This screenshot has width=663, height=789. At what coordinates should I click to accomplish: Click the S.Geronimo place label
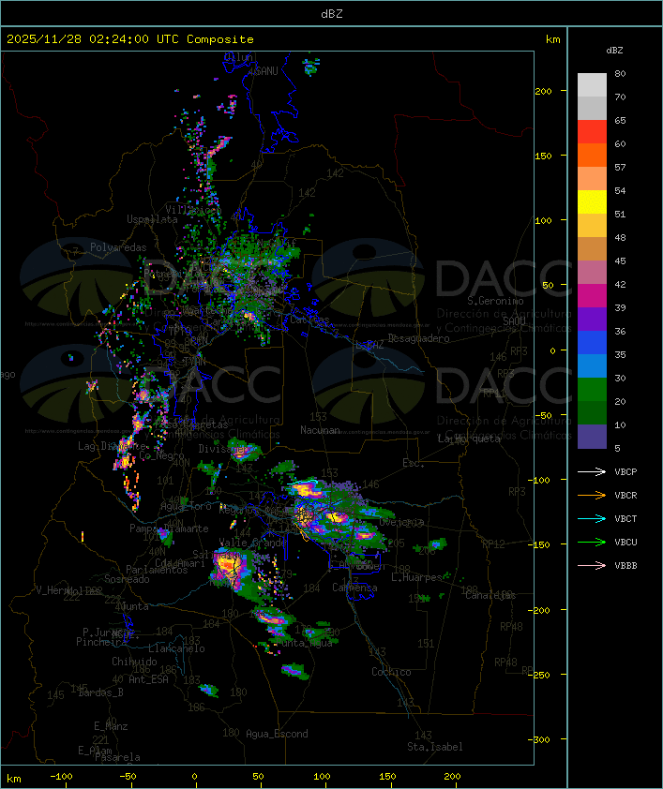495,301
